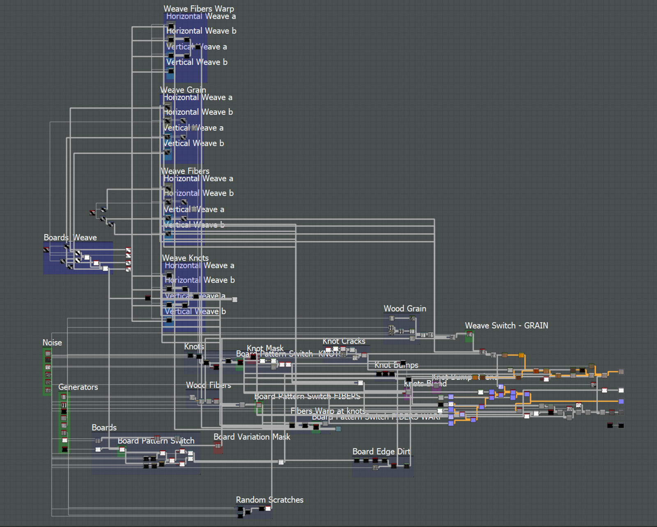This screenshot has height=527, width=657.
Task: Select the 'Board Edge Dirt' frame title
Action: 381,452
